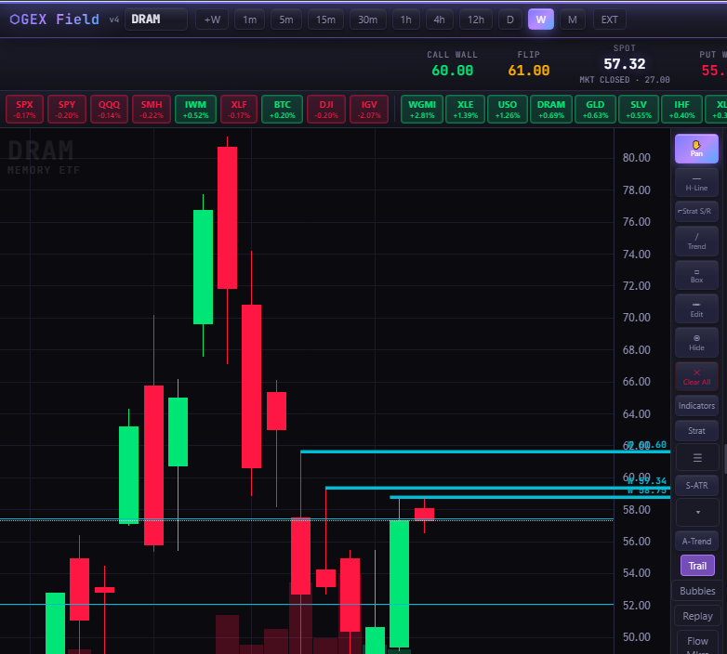
Task: Open the SPY ticker chip
Action: (67, 110)
